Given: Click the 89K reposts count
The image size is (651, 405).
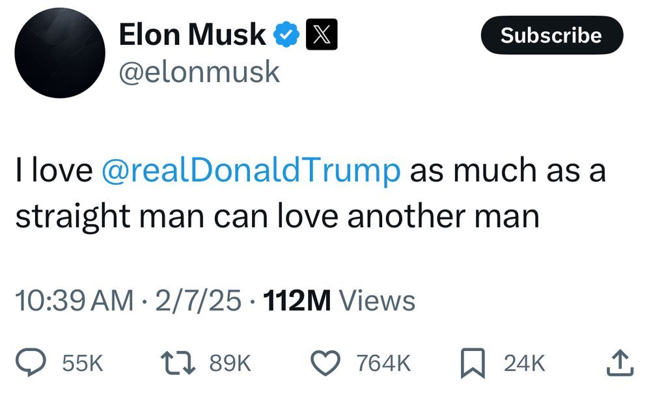Looking at the screenshot, I should 230,363.
